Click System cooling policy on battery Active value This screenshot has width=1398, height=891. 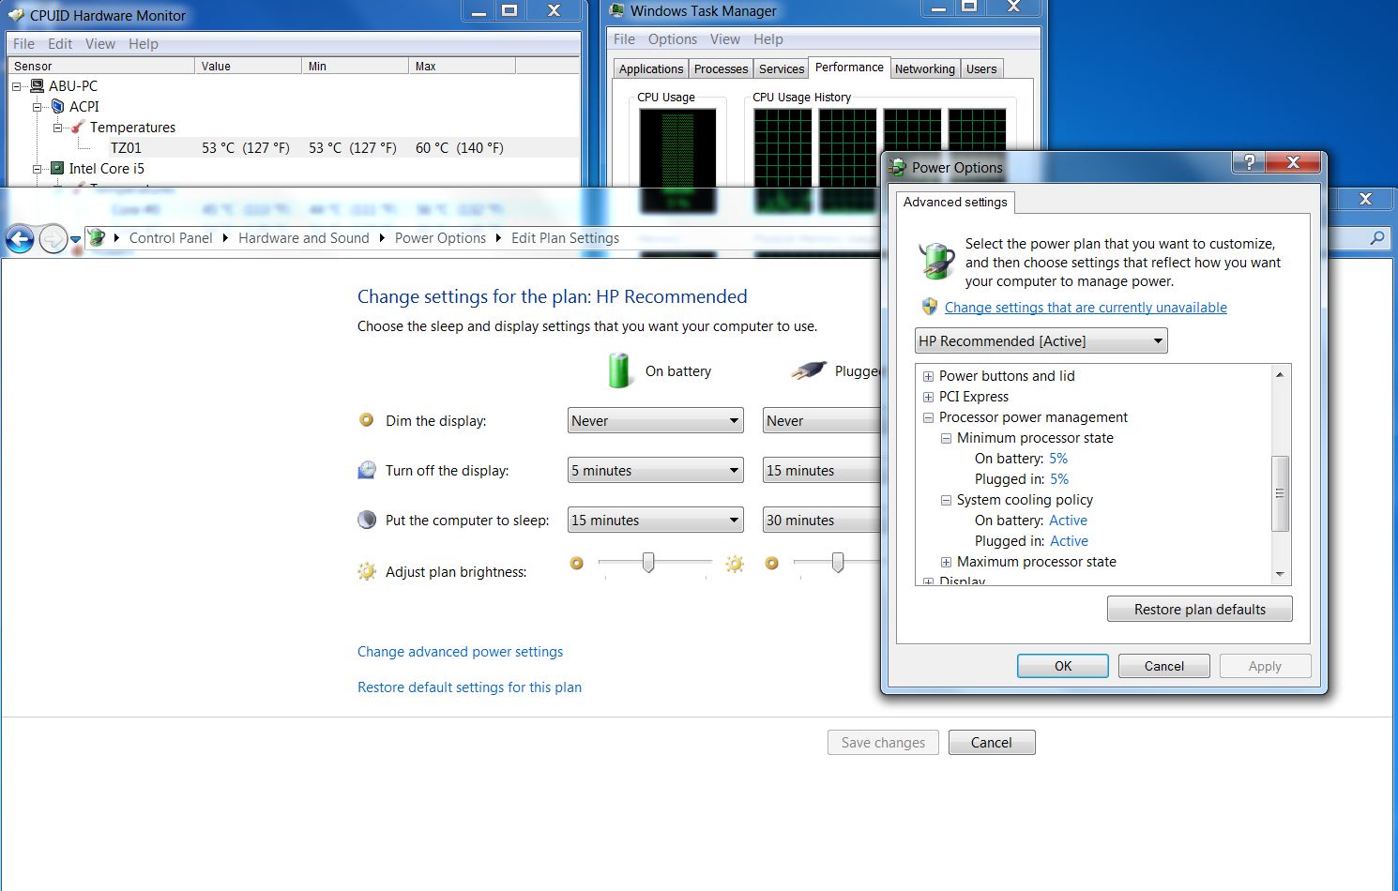(1068, 521)
